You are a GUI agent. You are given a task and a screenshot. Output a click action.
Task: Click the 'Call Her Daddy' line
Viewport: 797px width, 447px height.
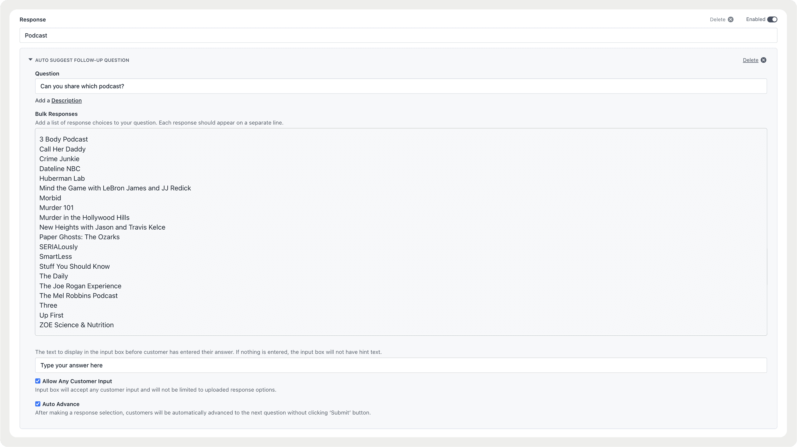62,149
